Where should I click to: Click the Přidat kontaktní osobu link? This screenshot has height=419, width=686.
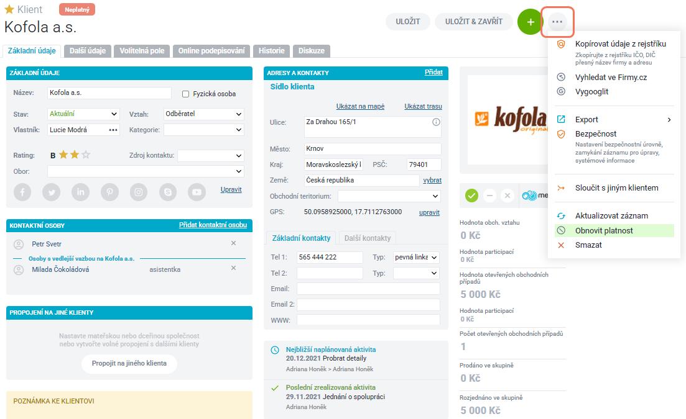click(213, 225)
